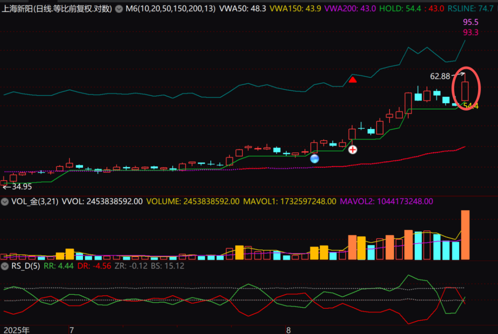498x334 pixels.
Task: Click the month 8 axis marker
Action: click(288, 330)
